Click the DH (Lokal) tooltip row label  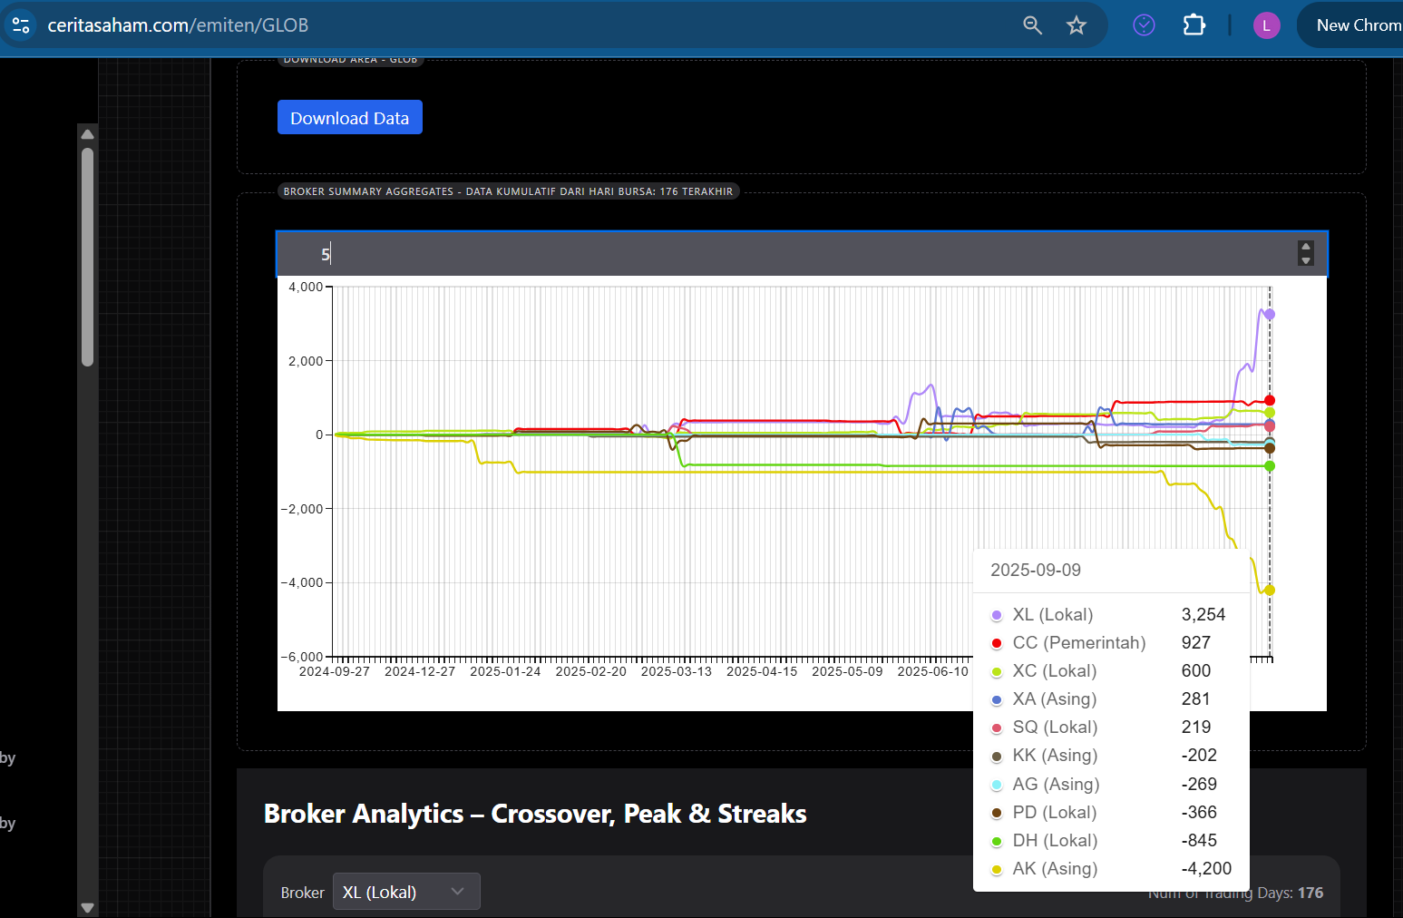click(x=1056, y=840)
